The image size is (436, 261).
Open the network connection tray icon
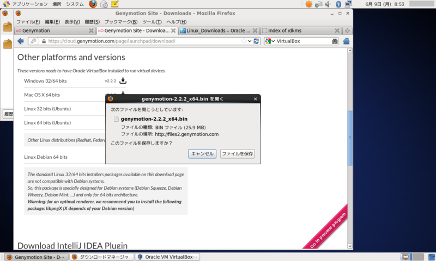point(319,4)
